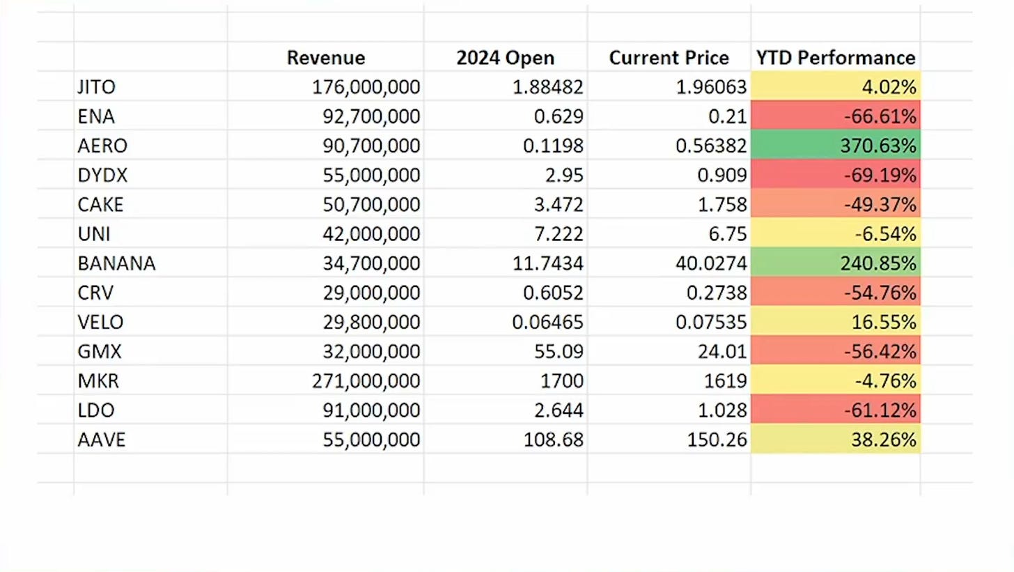
Task: Select AERO revenue cell 90,700,000
Action: pos(325,145)
